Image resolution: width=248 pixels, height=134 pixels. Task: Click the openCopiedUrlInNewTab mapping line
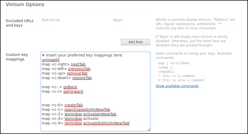76,110
